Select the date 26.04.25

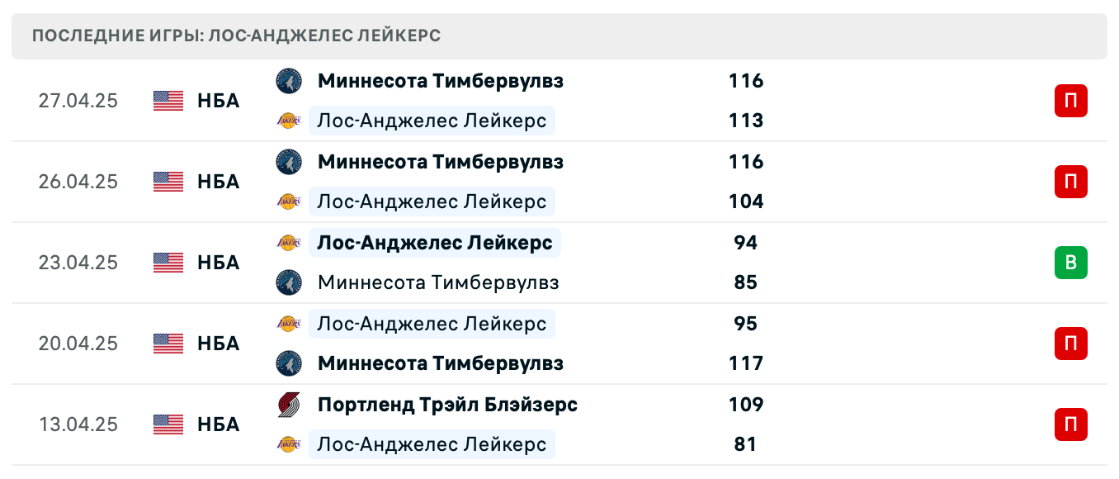pyautogui.click(x=78, y=182)
